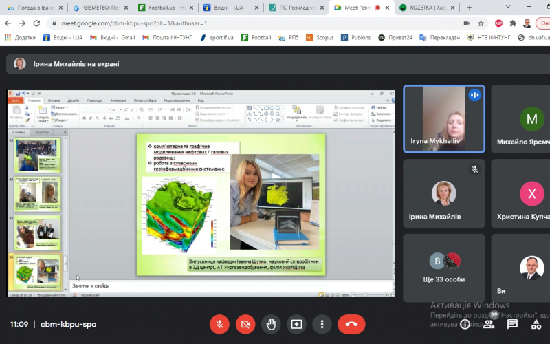Open the Пошта ІФНТУНГ bookmark
Screen dimensions: 550x344
pyautogui.click(x=167, y=37)
